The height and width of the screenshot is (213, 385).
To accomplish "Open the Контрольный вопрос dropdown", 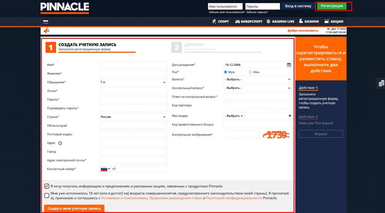I will point(258,88).
